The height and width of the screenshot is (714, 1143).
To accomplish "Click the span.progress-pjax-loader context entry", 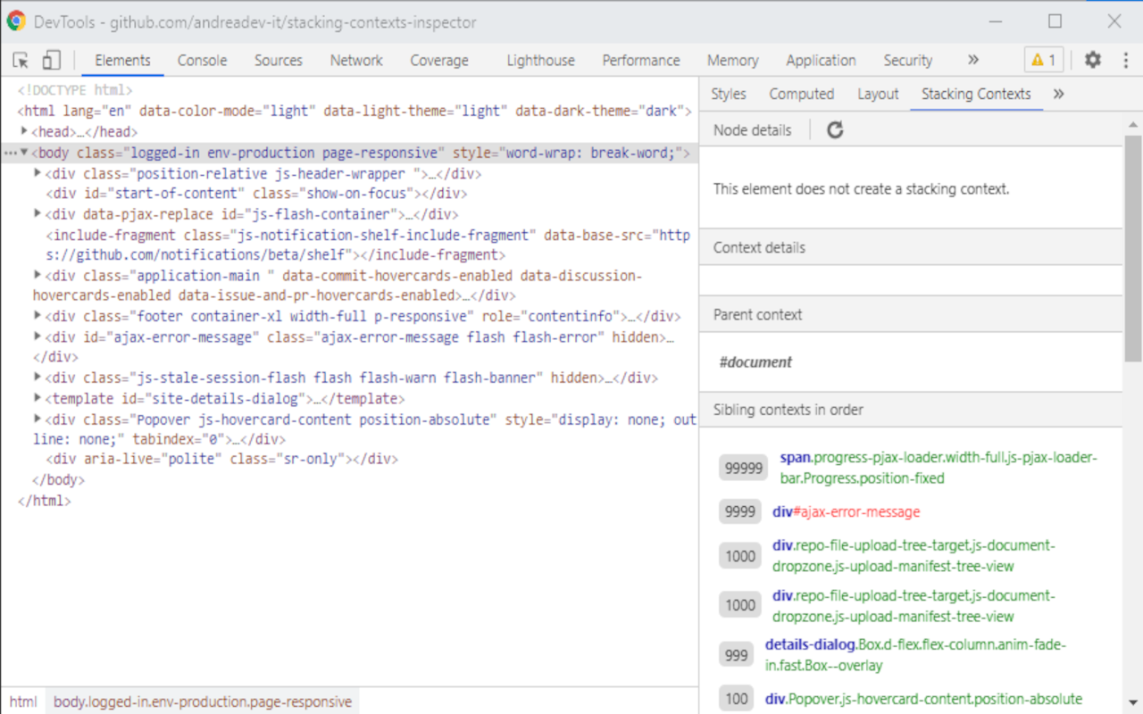I will [938, 467].
